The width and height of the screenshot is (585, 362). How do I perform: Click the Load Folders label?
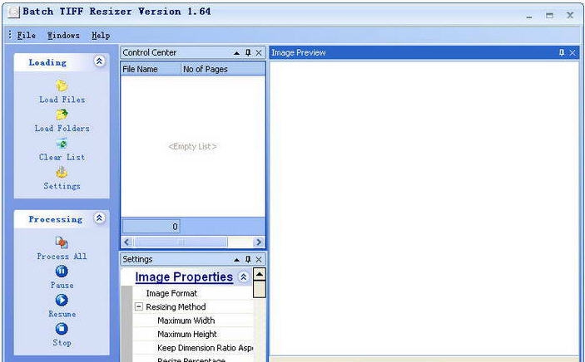(x=62, y=129)
